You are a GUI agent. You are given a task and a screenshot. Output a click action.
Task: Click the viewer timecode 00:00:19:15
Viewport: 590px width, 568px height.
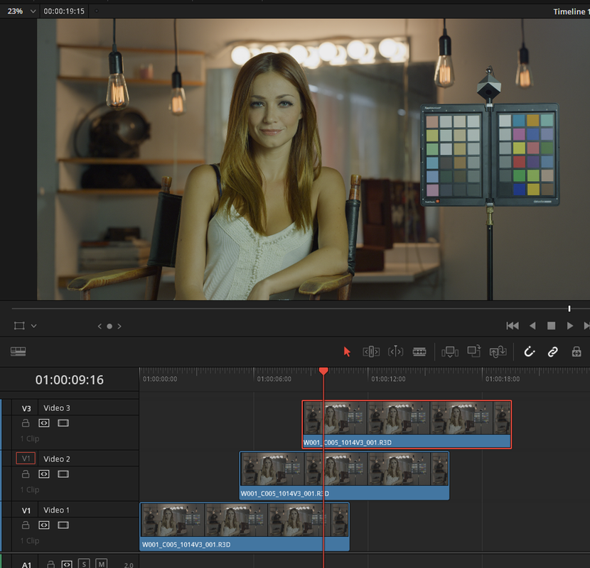point(64,11)
